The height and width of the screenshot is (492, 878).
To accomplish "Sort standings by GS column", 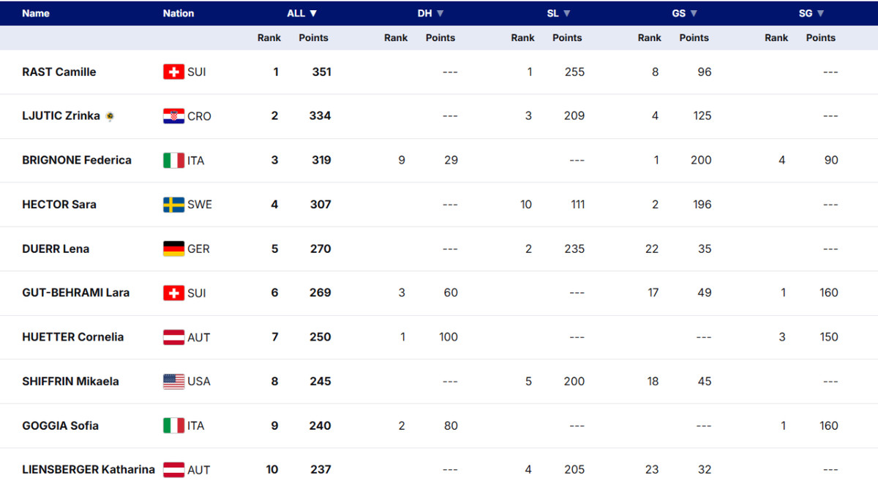I will [693, 13].
